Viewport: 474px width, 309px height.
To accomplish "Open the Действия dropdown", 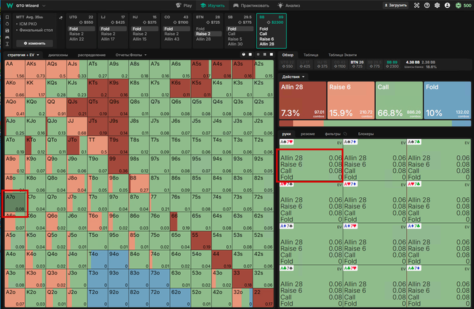I will [293, 77].
